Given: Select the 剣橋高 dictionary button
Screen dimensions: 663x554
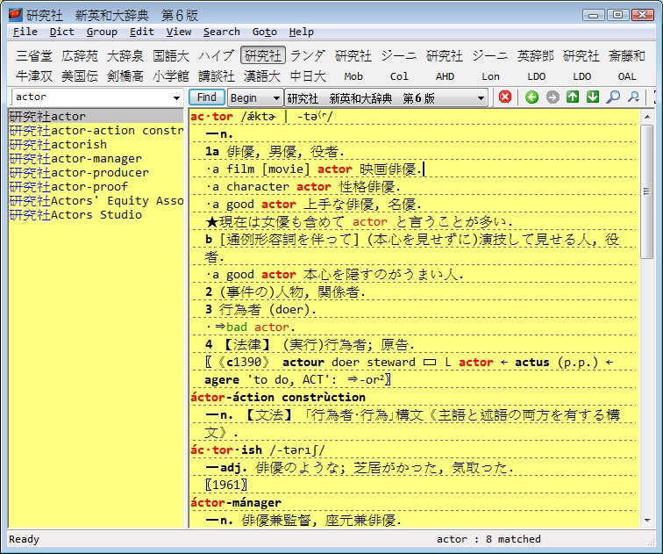Looking at the screenshot, I should 125,76.
